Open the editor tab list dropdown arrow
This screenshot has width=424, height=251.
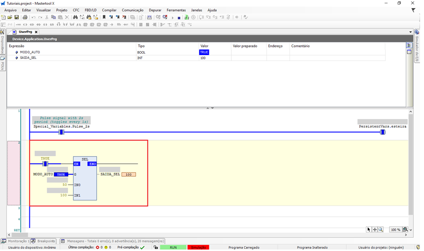(x=410, y=32)
